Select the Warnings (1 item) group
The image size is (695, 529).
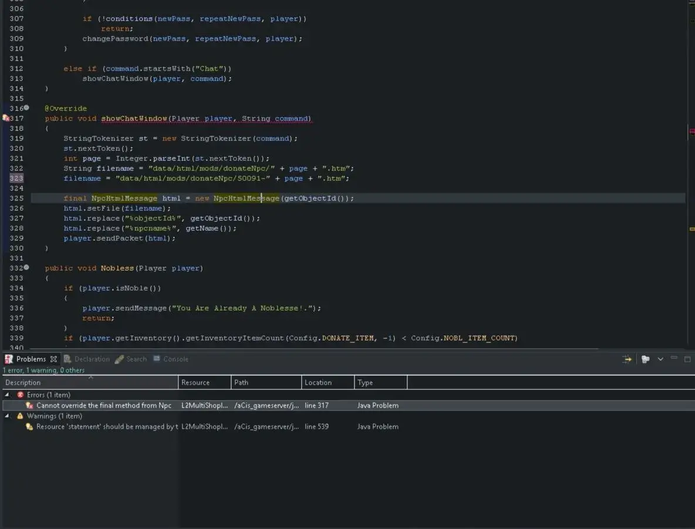pos(54,416)
